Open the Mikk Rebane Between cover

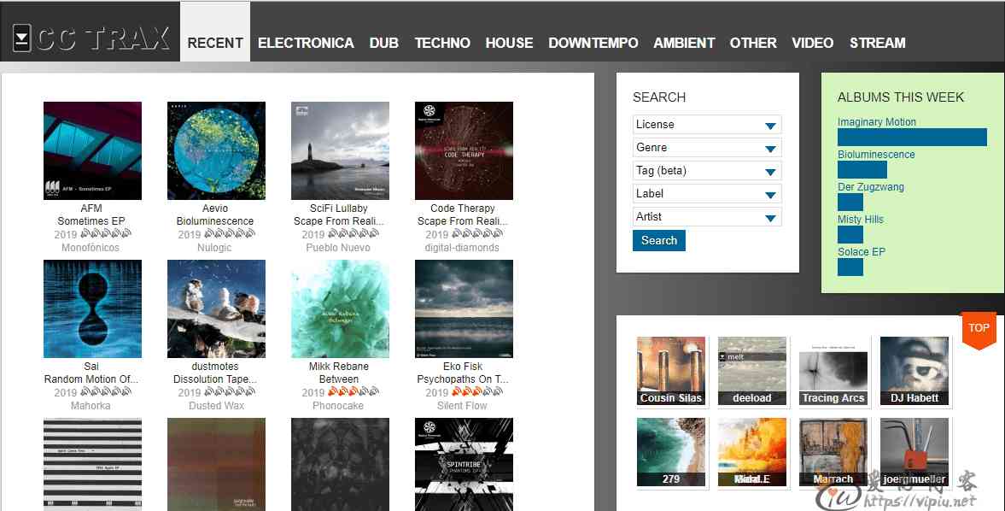(340, 309)
